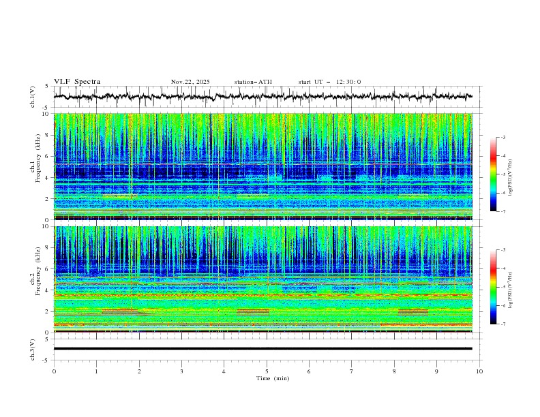Click the "6" tick on the Time axis
540x417 pixels.
(309, 371)
